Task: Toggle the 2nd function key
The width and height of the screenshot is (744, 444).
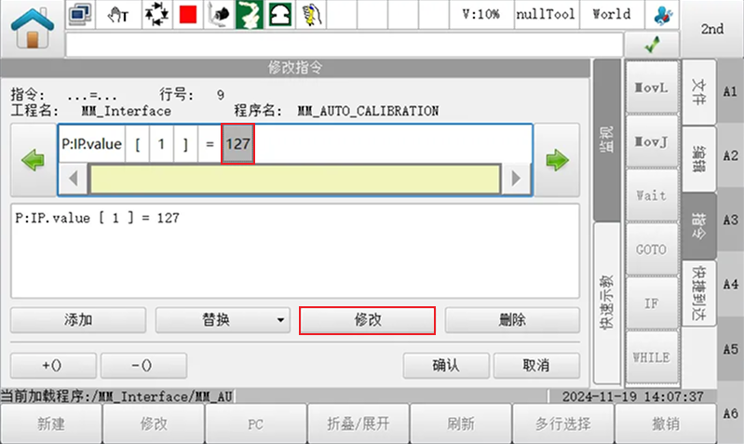Action: click(712, 29)
